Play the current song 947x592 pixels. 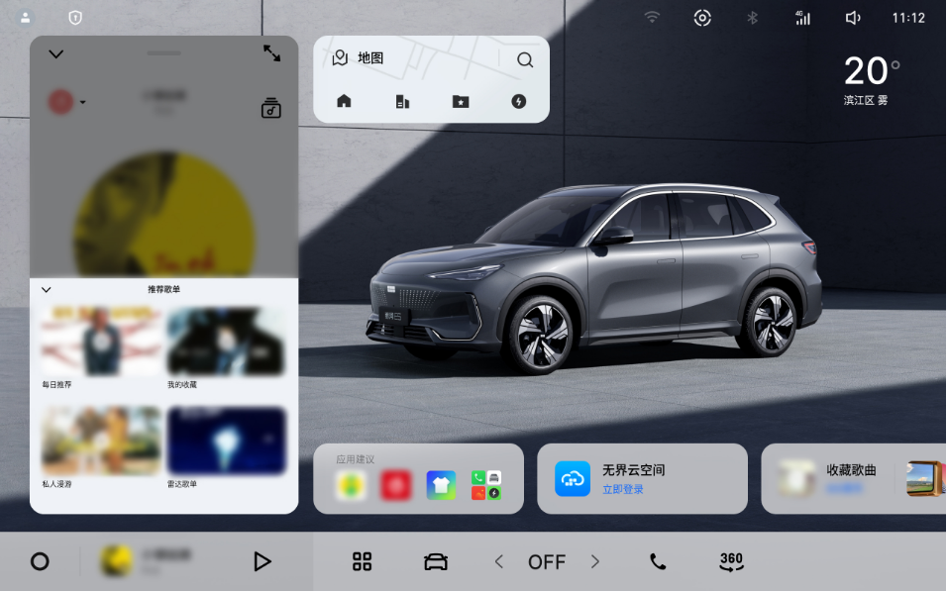262,561
